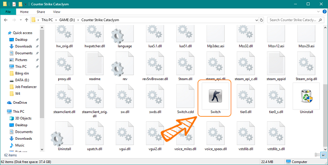Click the refresh button in address bar

tap(261, 20)
